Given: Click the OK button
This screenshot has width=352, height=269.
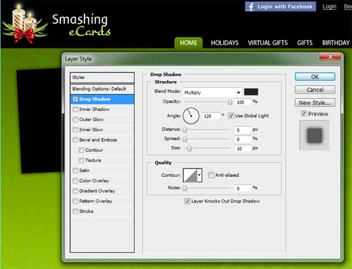Looking at the screenshot, I should tap(315, 77).
